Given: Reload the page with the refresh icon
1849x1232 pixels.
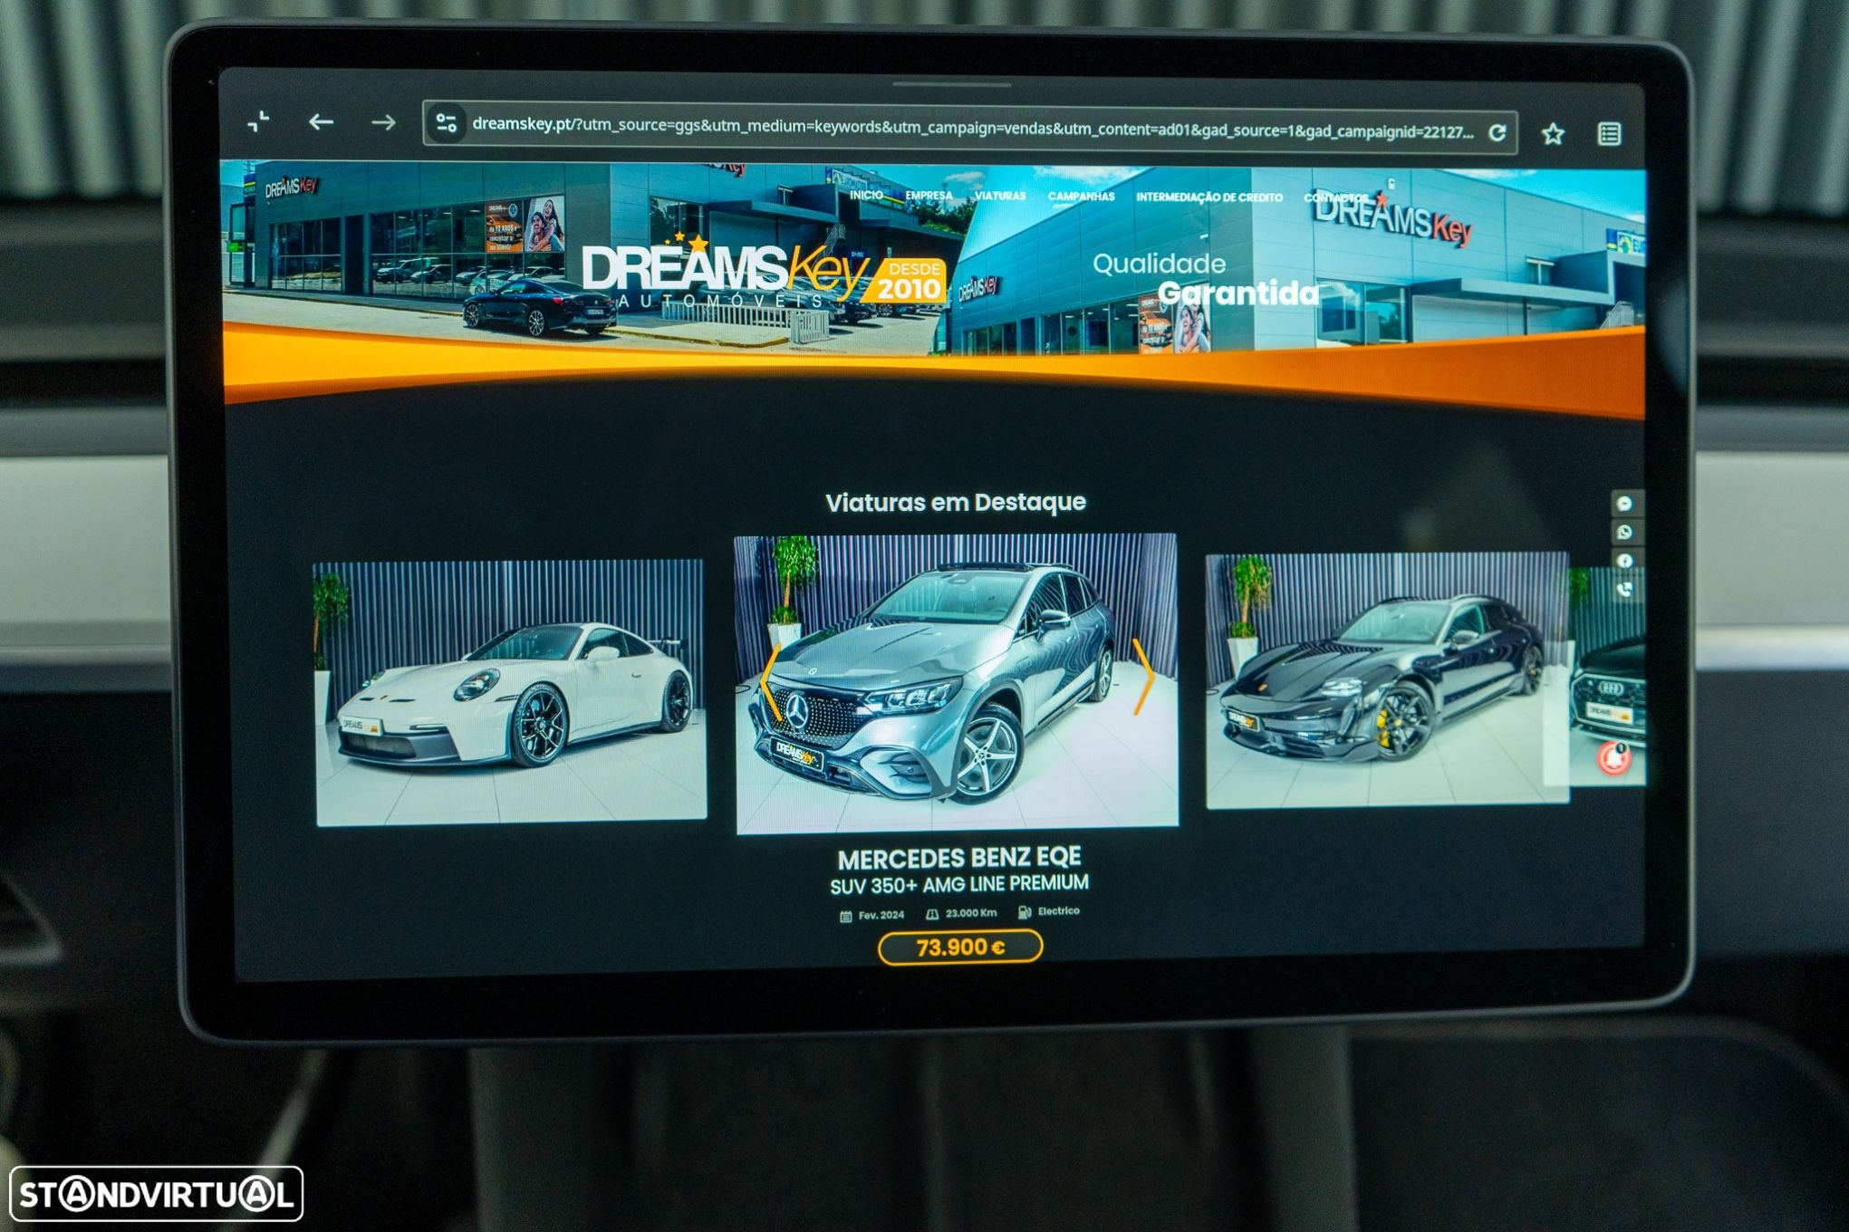Looking at the screenshot, I should click(x=1497, y=133).
